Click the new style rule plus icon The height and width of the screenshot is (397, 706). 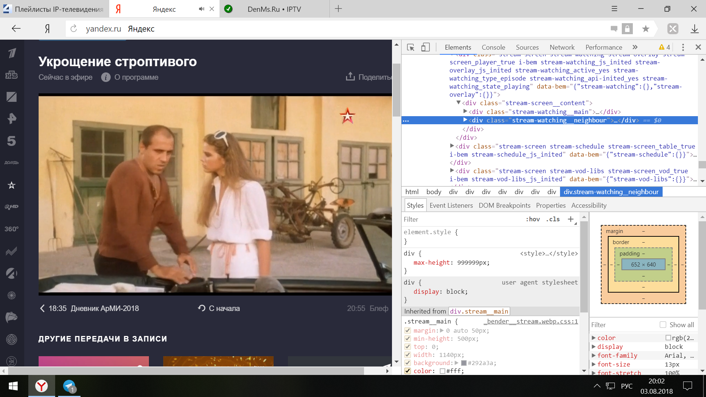(571, 219)
